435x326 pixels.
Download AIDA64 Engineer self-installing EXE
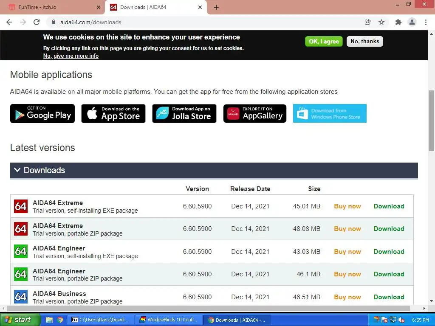coord(389,252)
